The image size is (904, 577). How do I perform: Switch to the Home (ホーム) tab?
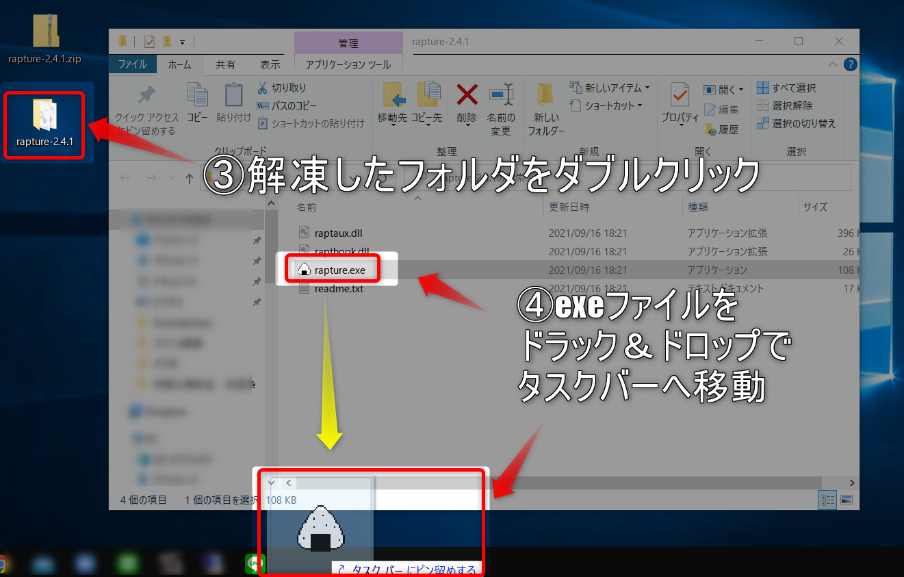179,64
